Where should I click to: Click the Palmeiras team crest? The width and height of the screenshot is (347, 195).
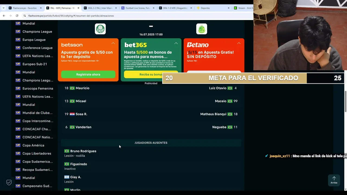100,29
